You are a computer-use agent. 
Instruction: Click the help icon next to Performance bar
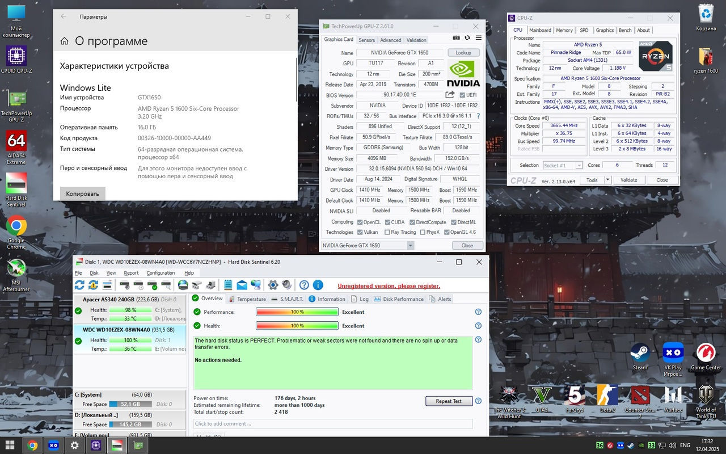[478, 312]
